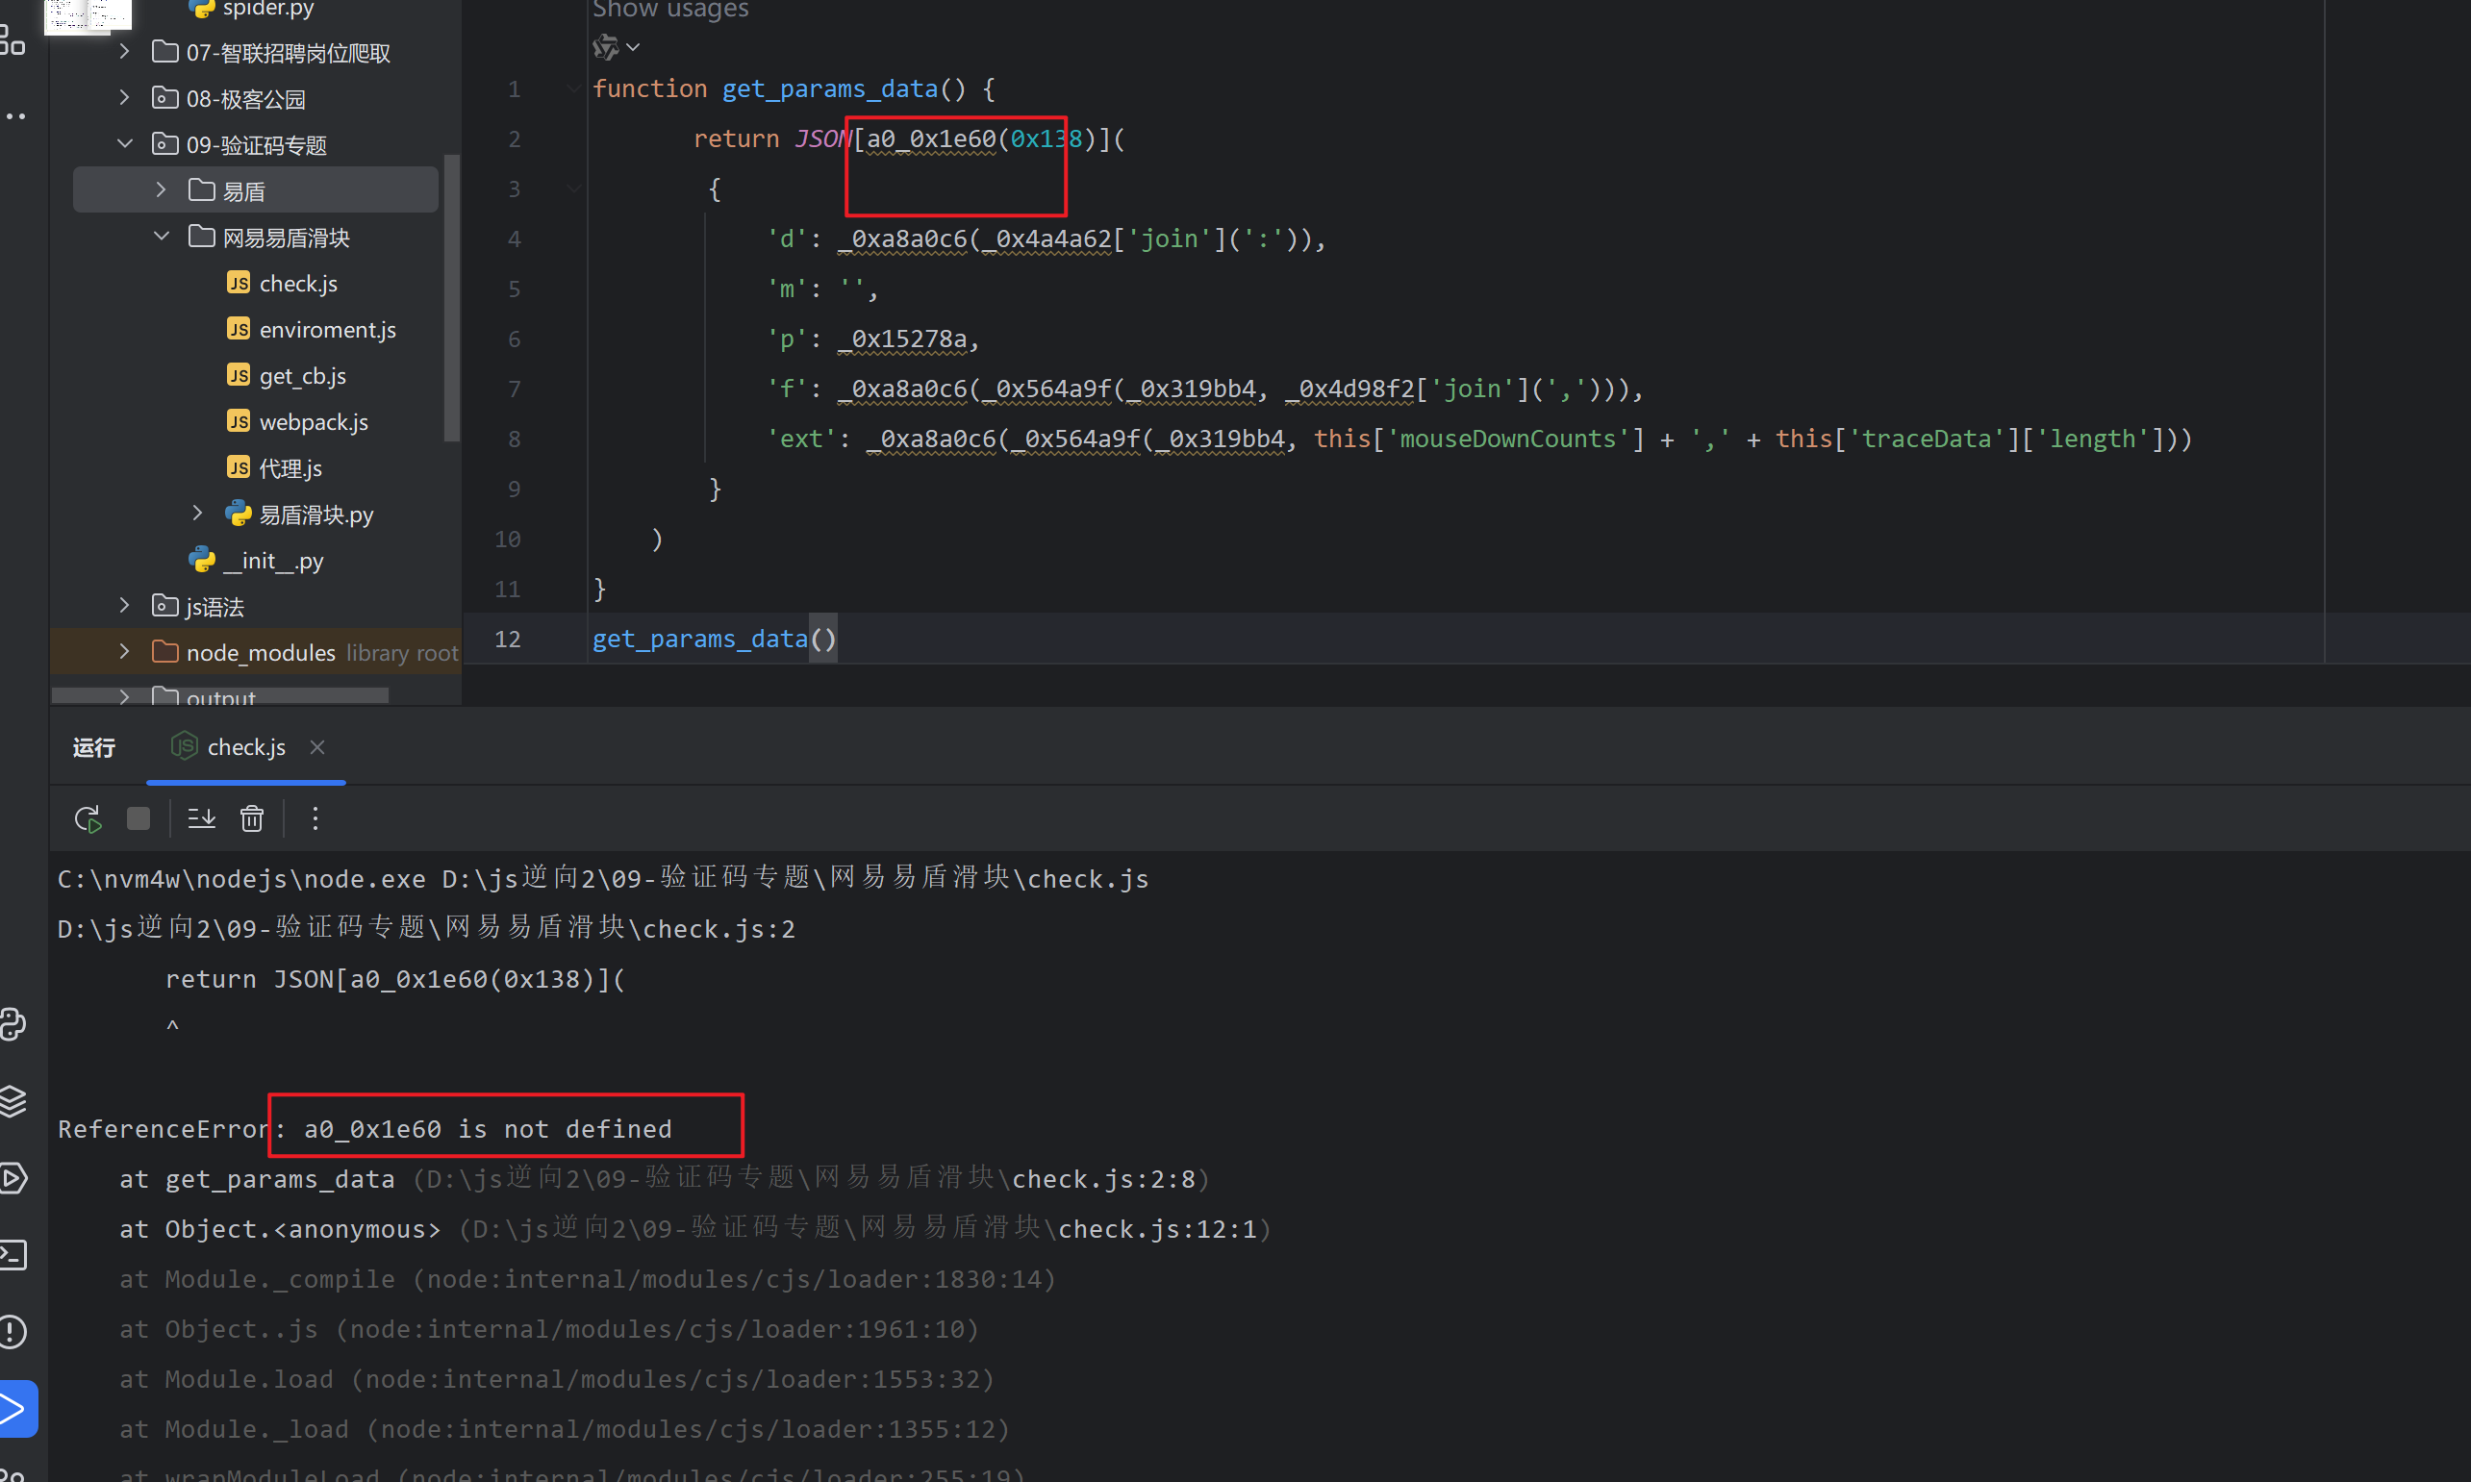
Task: Select the 易盾 folder row
Action: [256, 189]
